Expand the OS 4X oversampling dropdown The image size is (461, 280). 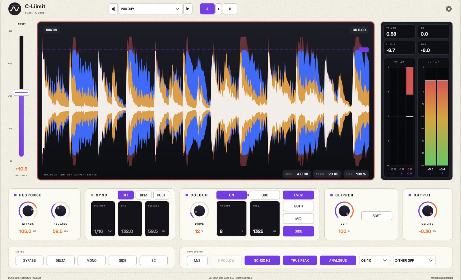click(374, 260)
